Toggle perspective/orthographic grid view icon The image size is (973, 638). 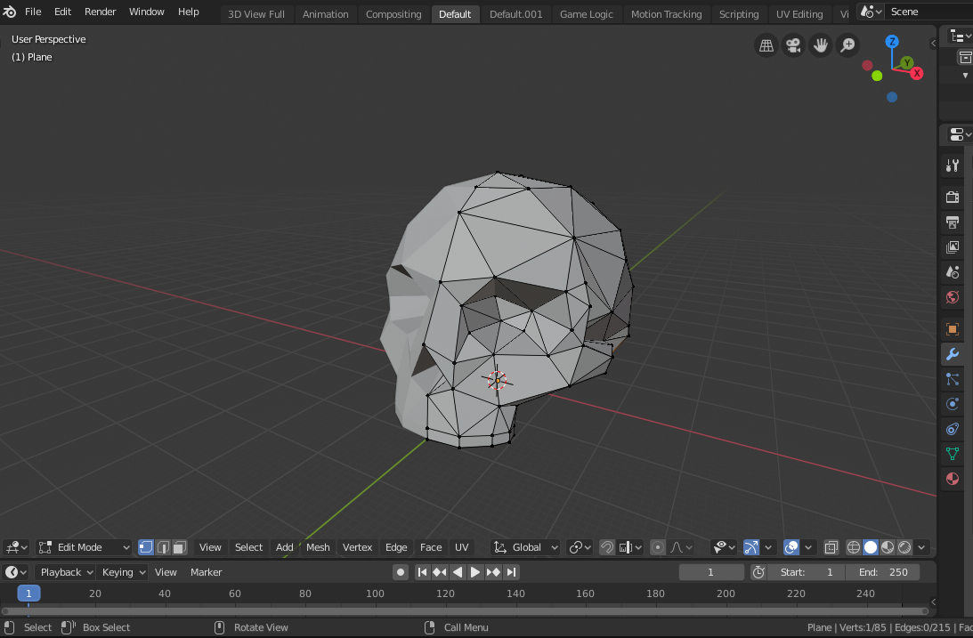pos(766,45)
